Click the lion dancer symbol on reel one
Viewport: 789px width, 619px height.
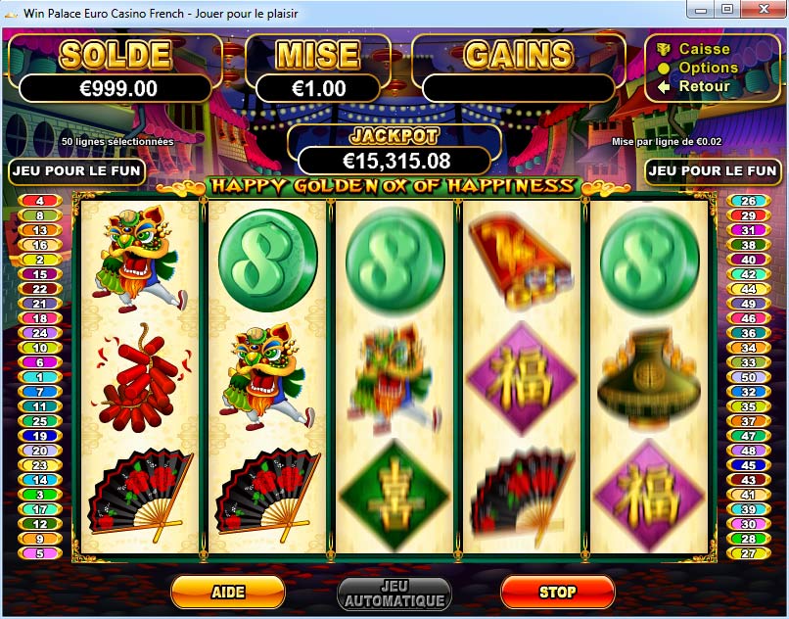click(x=139, y=259)
